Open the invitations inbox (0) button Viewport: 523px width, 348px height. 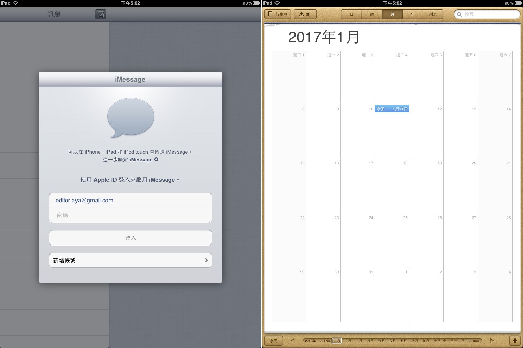pyautogui.click(x=305, y=14)
